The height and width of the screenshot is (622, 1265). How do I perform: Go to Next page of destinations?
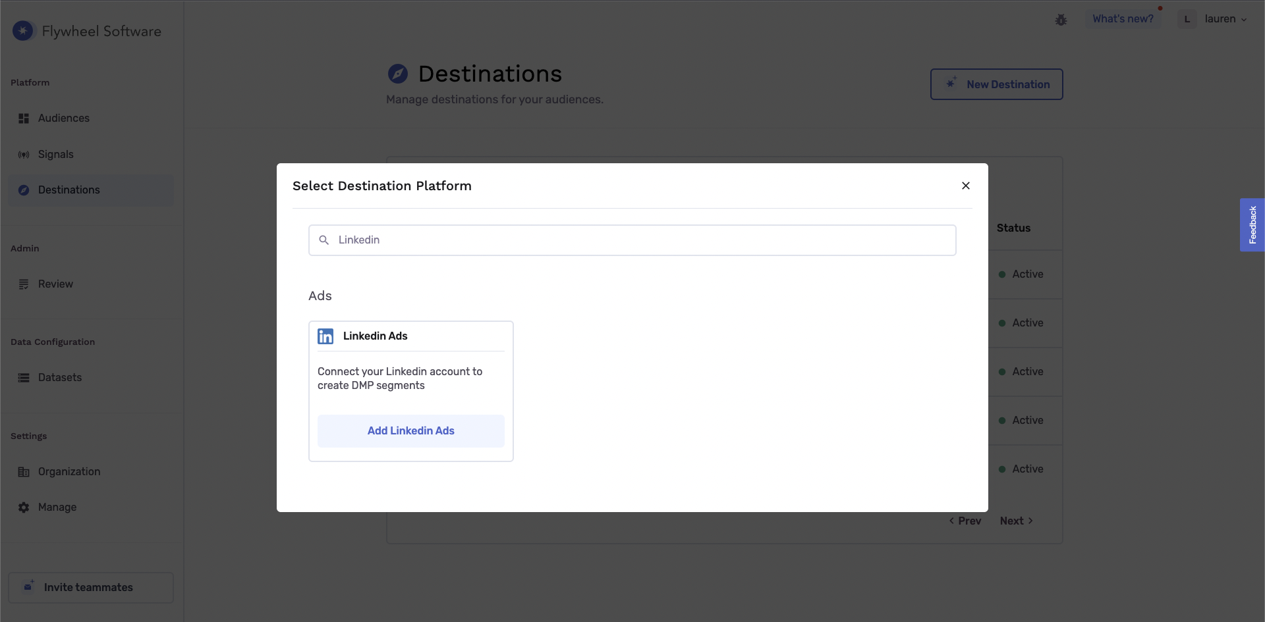coord(1017,521)
